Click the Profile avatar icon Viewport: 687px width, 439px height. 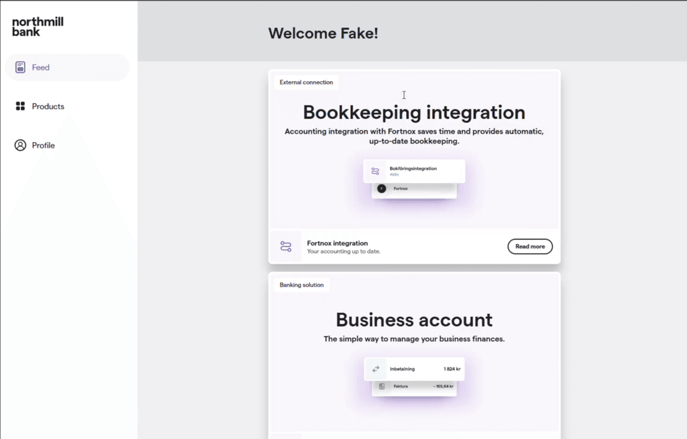click(20, 145)
